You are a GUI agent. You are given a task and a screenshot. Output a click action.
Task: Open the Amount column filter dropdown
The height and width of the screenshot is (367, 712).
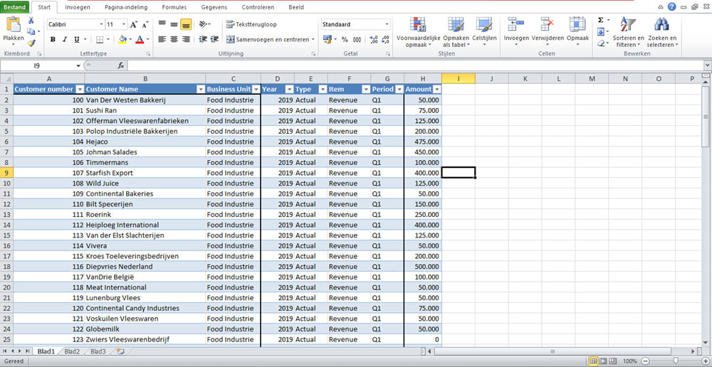(x=437, y=90)
